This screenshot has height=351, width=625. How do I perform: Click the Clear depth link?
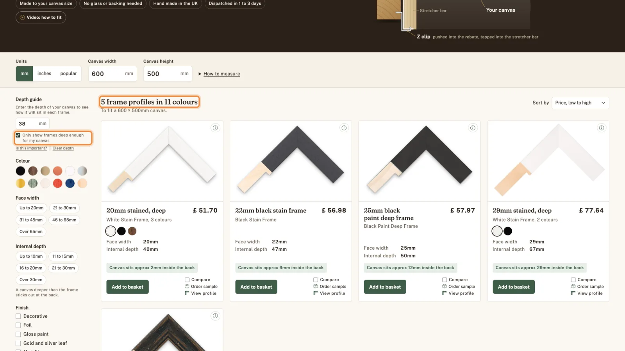[63, 148]
